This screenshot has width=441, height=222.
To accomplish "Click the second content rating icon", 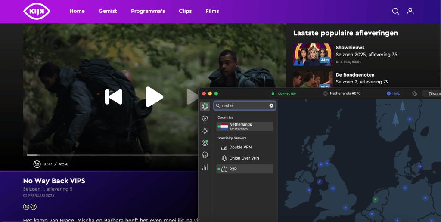I will [x=34, y=207].
